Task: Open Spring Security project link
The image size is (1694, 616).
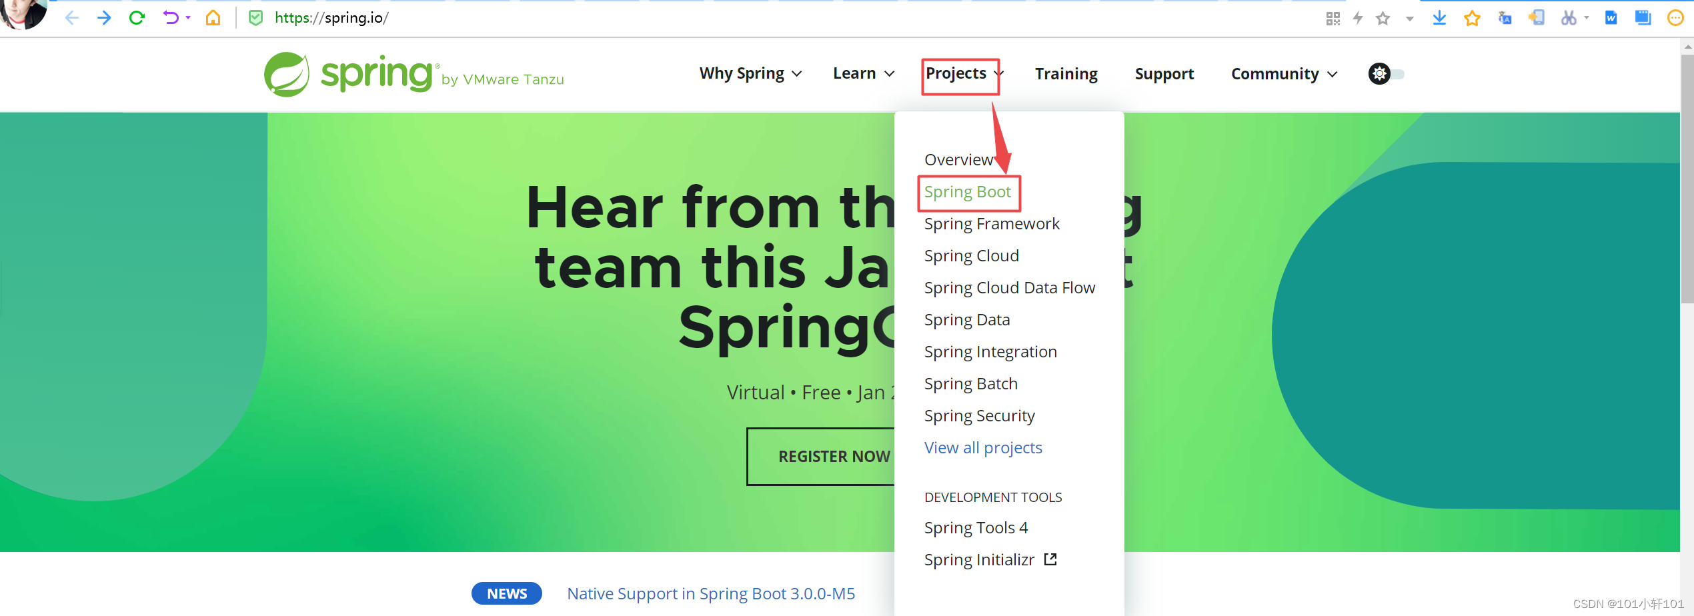Action: (x=980, y=416)
